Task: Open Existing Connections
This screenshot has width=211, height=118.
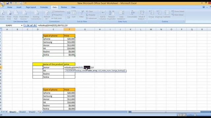Action: coord(36,15)
